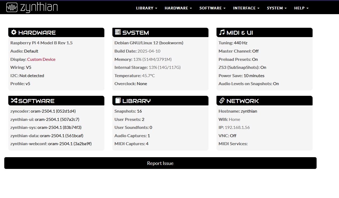339x198 pixels.
Task: Click the shuffle icon by Software heading
Action: [x=14, y=101]
